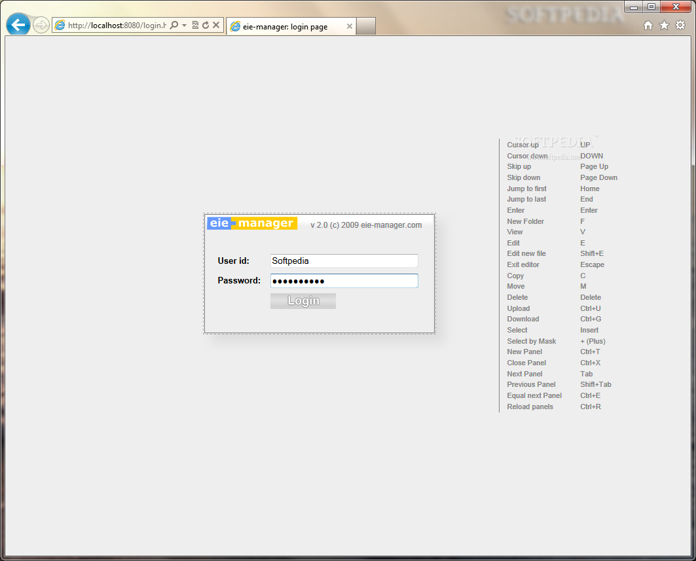
Task: Open Favorites with the star icon
Action: pyautogui.click(x=664, y=26)
